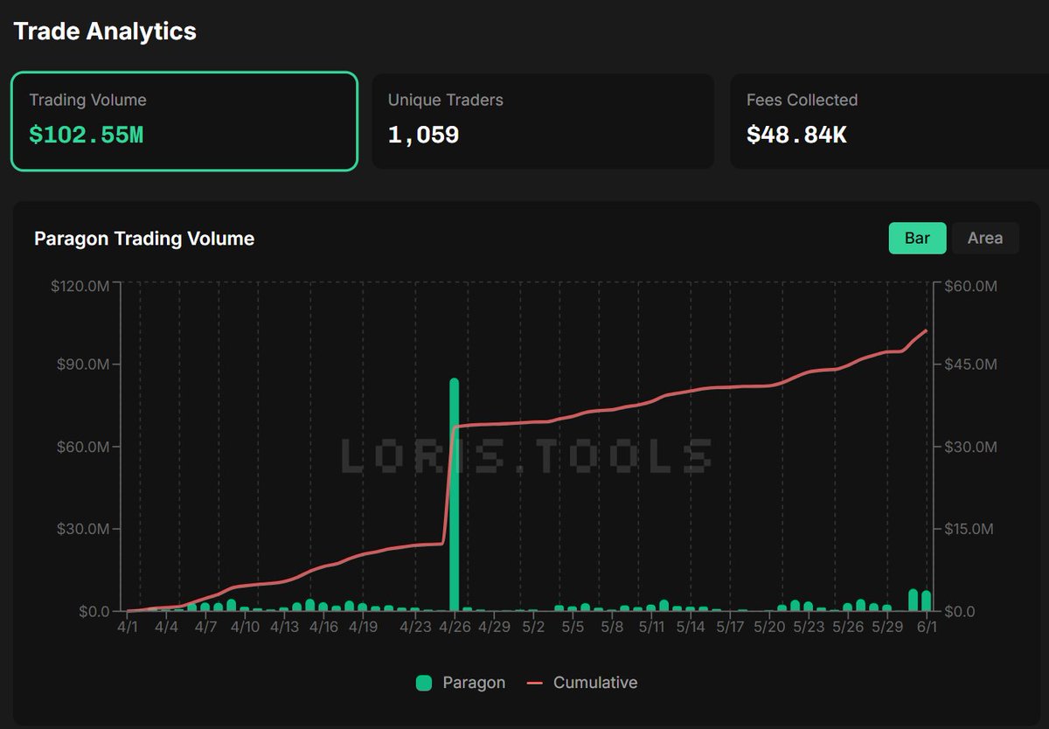
Task: Click the $48.84K fees value
Action: click(x=796, y=135)
